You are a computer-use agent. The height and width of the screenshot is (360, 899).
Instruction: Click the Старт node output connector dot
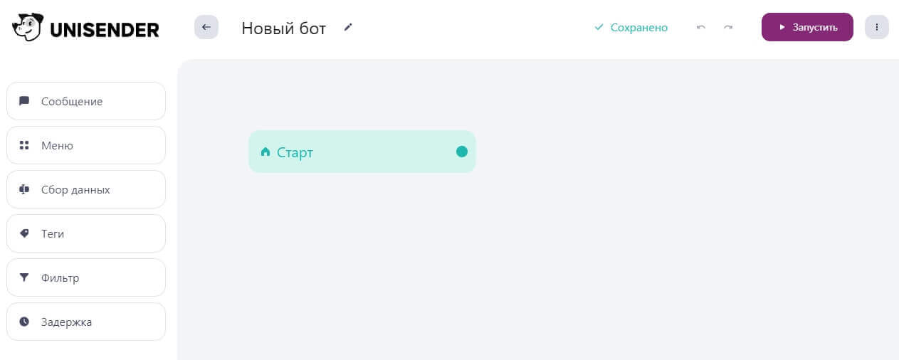[461, 151]
